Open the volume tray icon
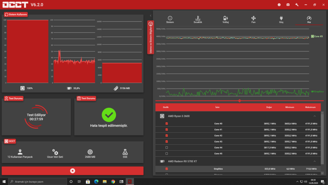Image resolution: width=328 pixels, height=185 pixels. click(x=306, y=182)
